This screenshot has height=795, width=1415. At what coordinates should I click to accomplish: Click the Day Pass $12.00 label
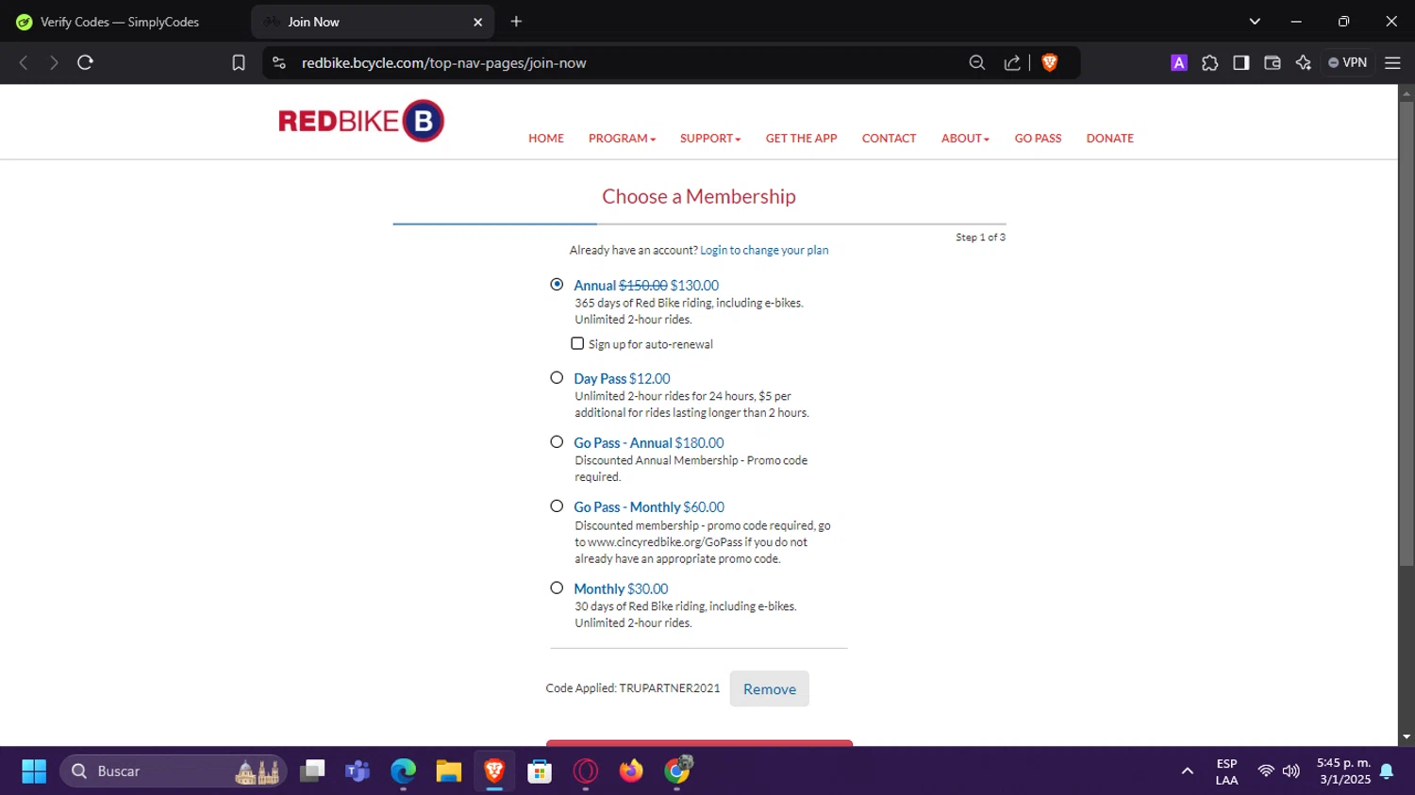[x=622, y=378]
